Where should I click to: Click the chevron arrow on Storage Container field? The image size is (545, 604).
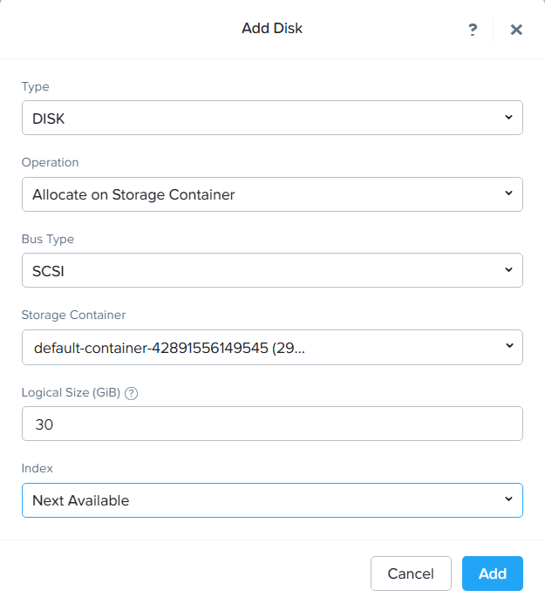point(508,347)
